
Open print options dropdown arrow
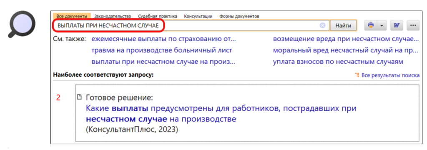(x=382, y=25)
